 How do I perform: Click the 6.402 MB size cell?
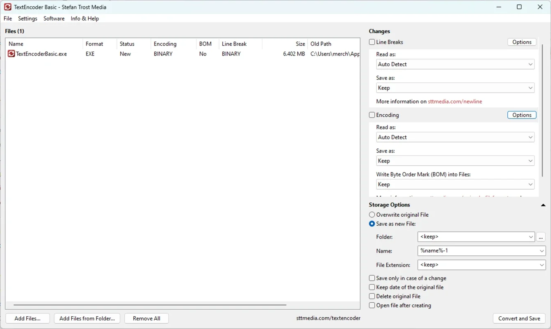294,54
